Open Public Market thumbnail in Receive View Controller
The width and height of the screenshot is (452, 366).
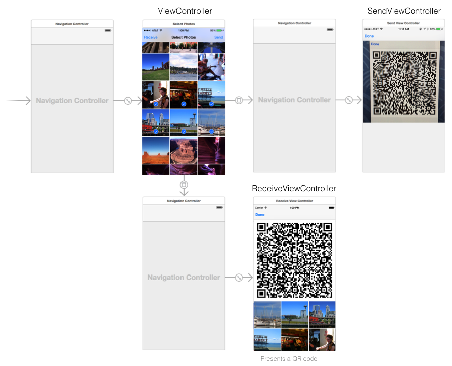[267, 340]
